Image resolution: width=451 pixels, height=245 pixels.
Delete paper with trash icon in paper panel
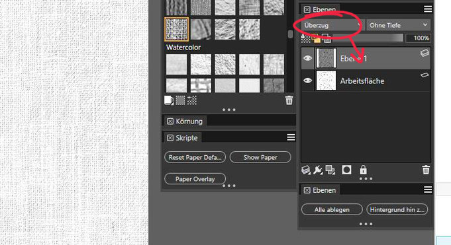tap(289, 100)
